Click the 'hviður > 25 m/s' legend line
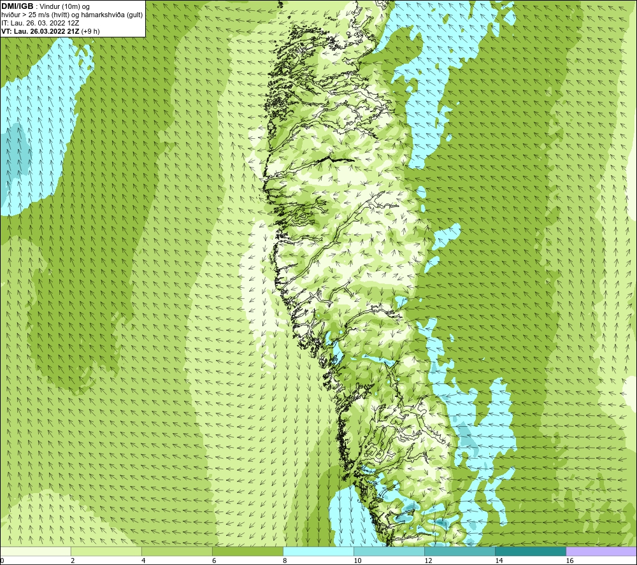The width and height of the screenshot is (637, 565). click(x=72, y=15)
